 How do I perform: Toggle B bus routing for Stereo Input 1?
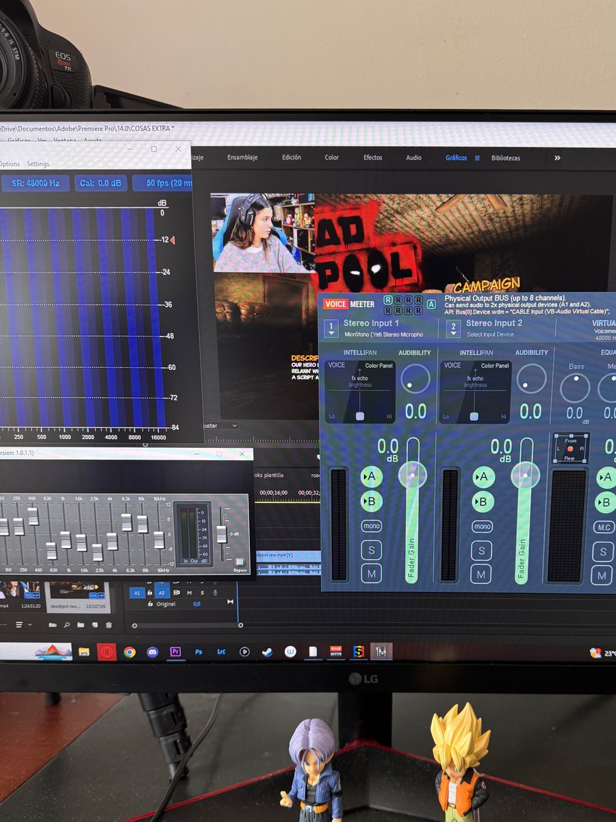pos(371,501)
